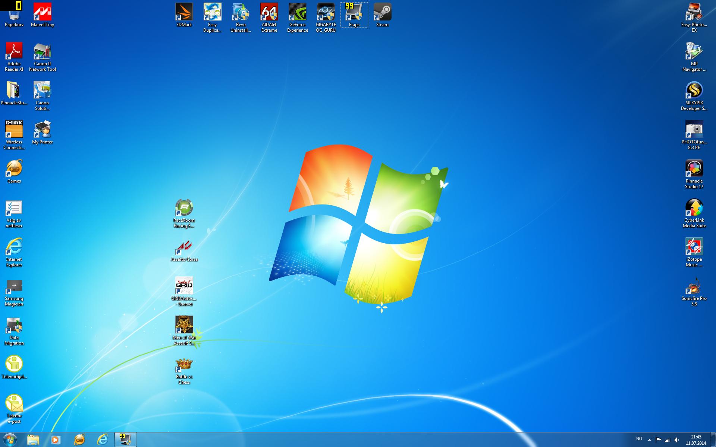The width and height of the screenshot is (716, 447).
Task: Launch Men of War Assault S... shortcut
Action: [184, 330]
